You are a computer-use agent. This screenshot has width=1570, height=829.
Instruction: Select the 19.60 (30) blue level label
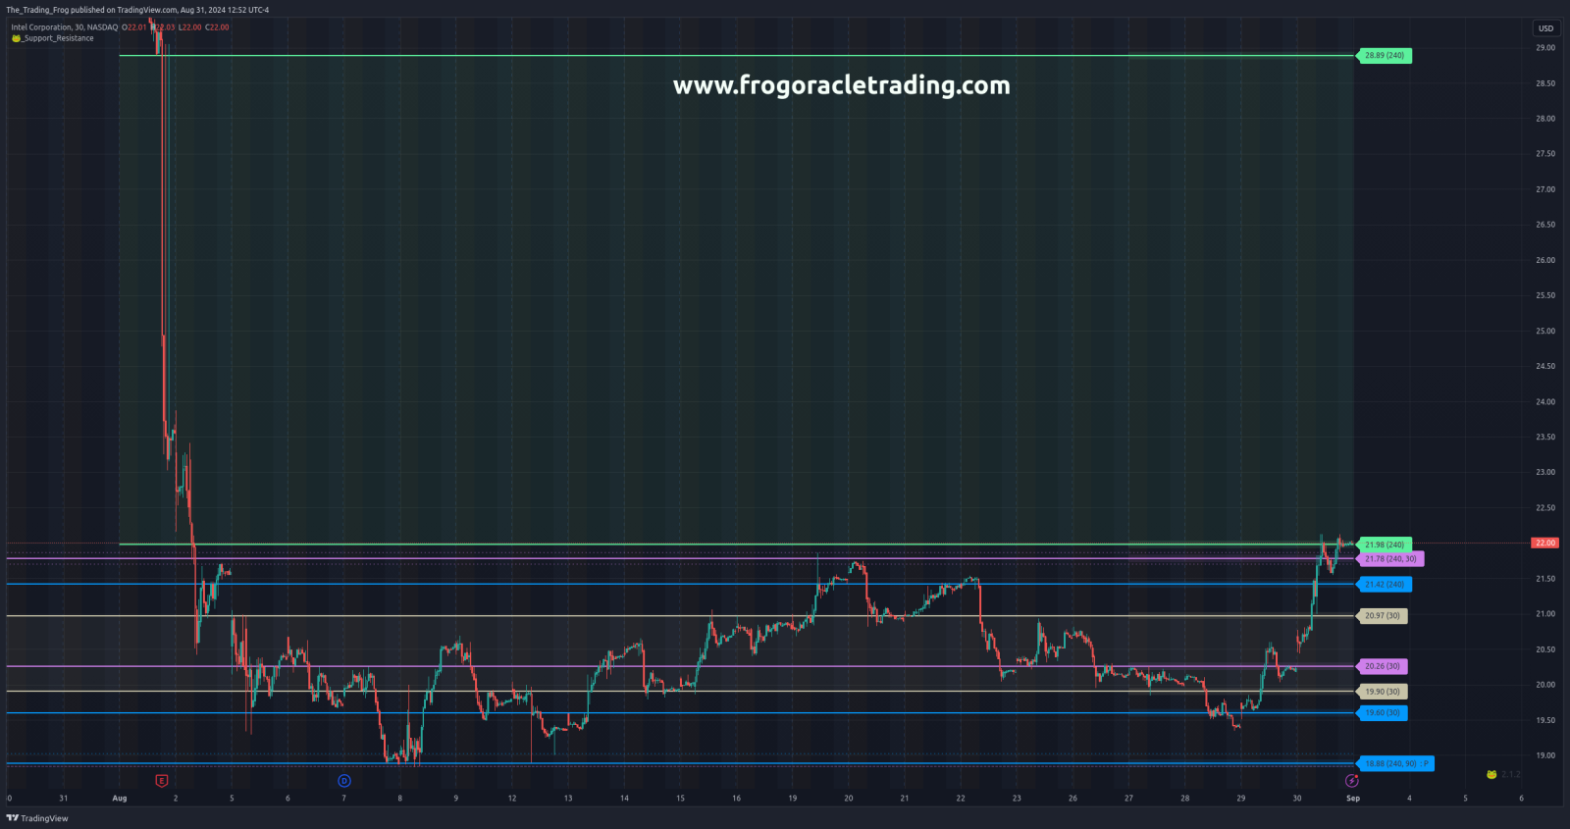point(1382,713)
